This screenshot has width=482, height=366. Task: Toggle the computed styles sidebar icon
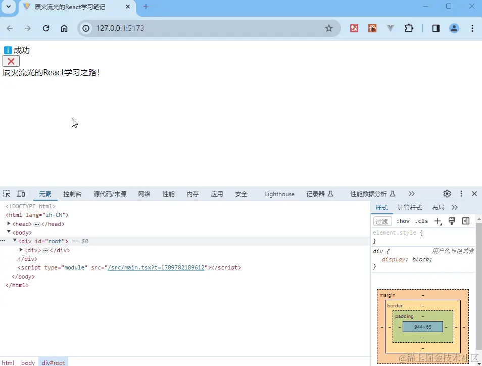click(x=466, y=221)
